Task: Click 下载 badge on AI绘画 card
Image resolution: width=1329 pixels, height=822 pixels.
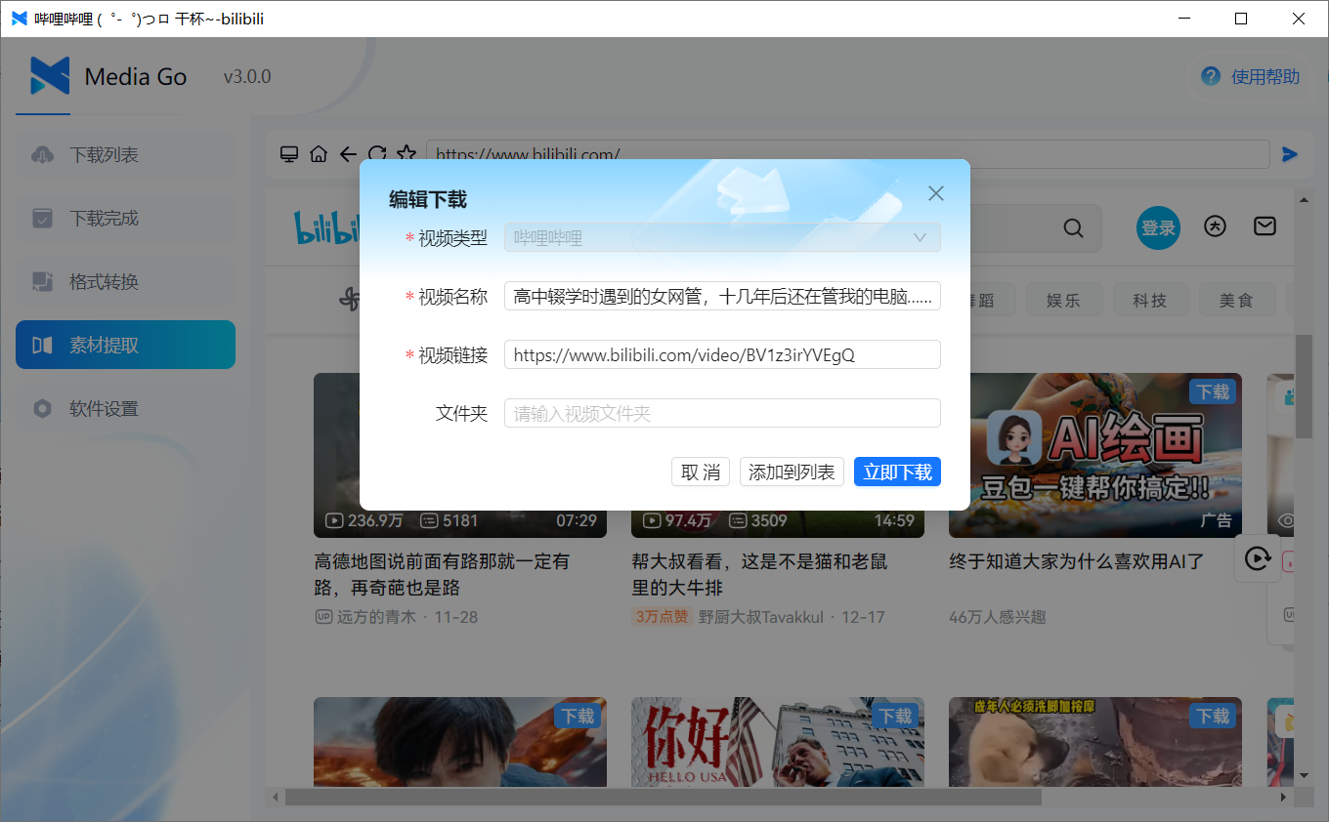Action: [x=1213, y=391]
